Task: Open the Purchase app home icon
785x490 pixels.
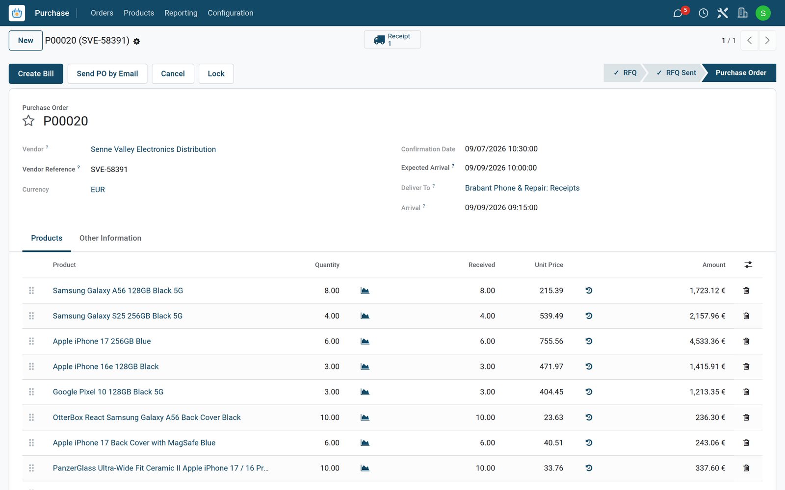Action: click(x=17, y=13)
